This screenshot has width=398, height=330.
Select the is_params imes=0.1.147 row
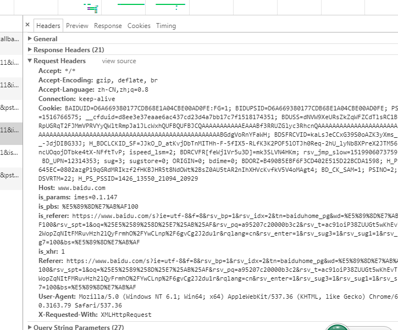click(x=78, y=197)
